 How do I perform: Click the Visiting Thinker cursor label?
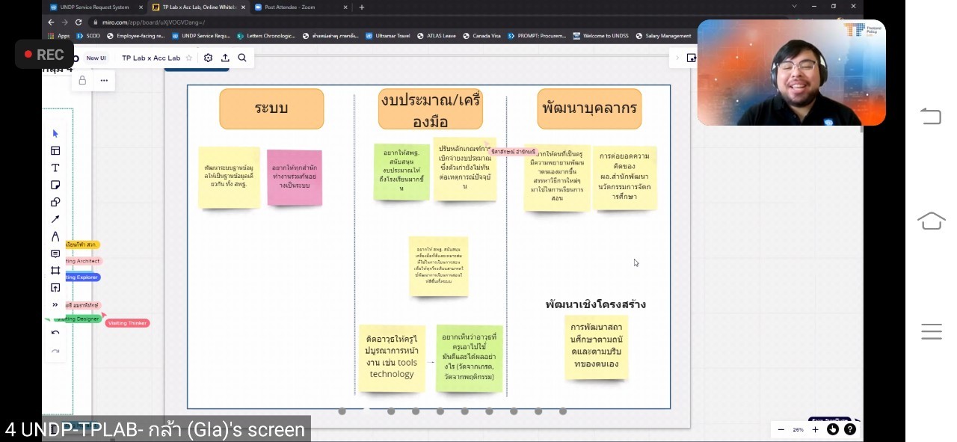pos(127,323)
